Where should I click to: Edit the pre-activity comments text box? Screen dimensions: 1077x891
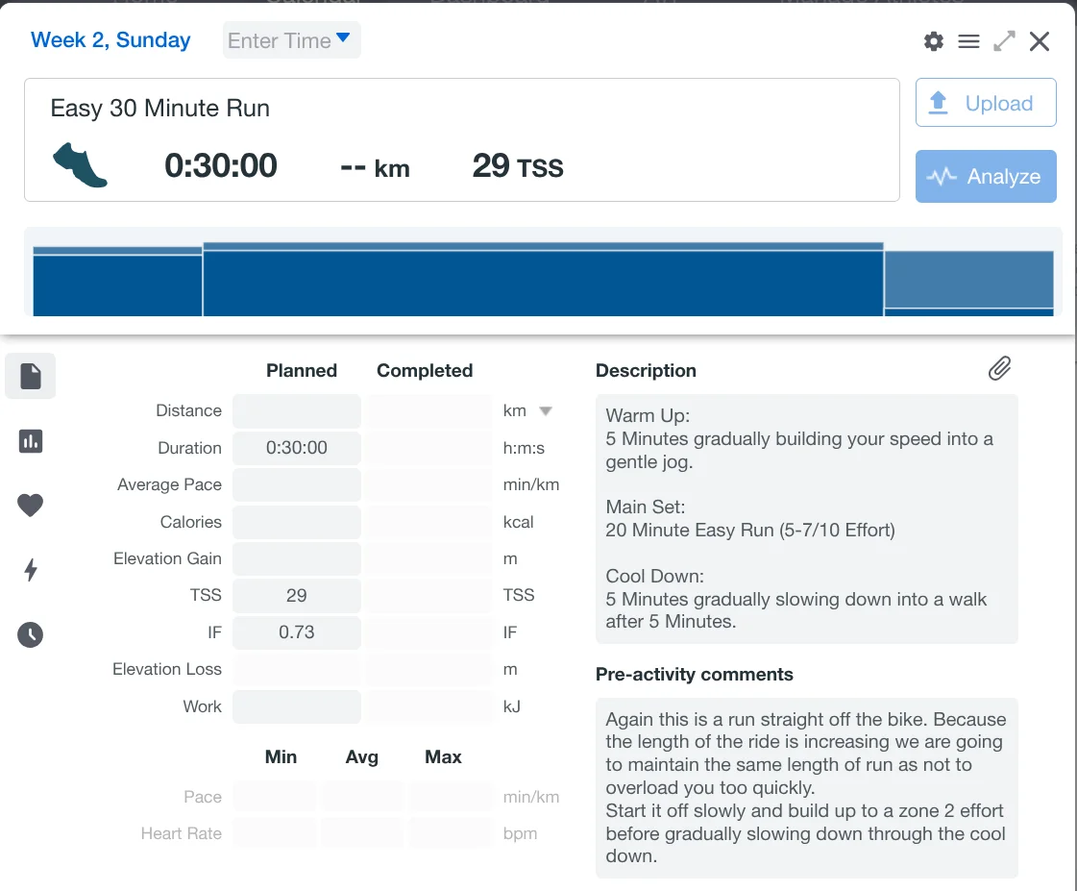[806, 787]
